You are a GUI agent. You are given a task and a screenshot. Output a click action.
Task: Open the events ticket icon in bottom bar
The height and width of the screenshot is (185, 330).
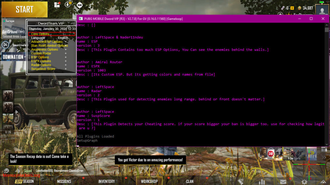(x=241, y=182)
